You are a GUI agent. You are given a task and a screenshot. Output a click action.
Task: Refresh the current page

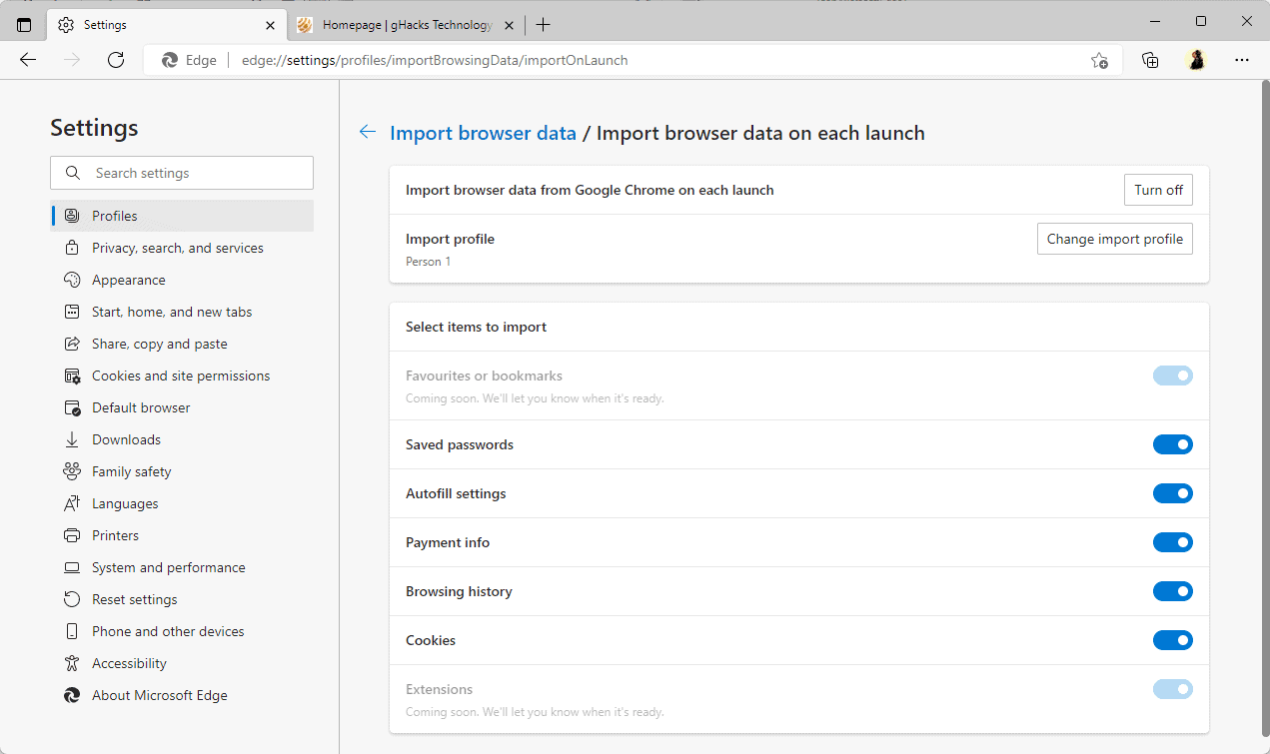(x=115, y=60)
